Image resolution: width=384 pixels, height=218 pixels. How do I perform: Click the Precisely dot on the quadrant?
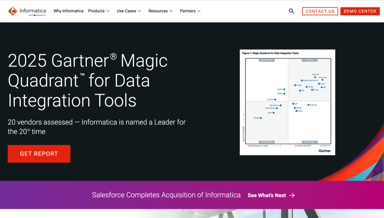261,118
